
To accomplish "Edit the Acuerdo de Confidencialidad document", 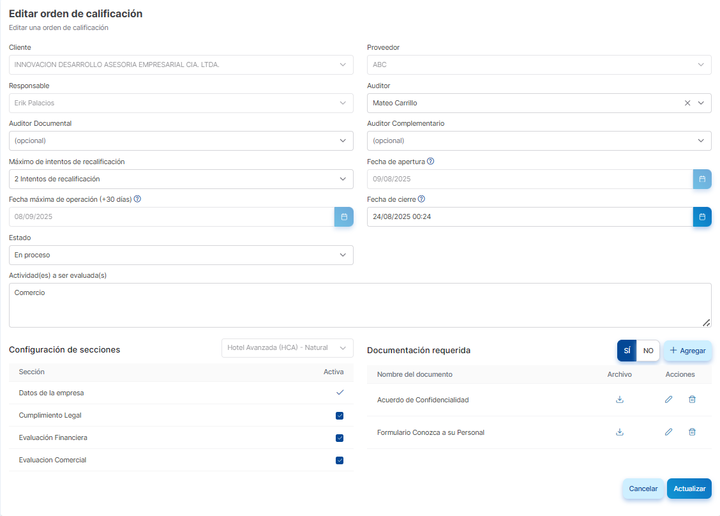I will (668, 400).
